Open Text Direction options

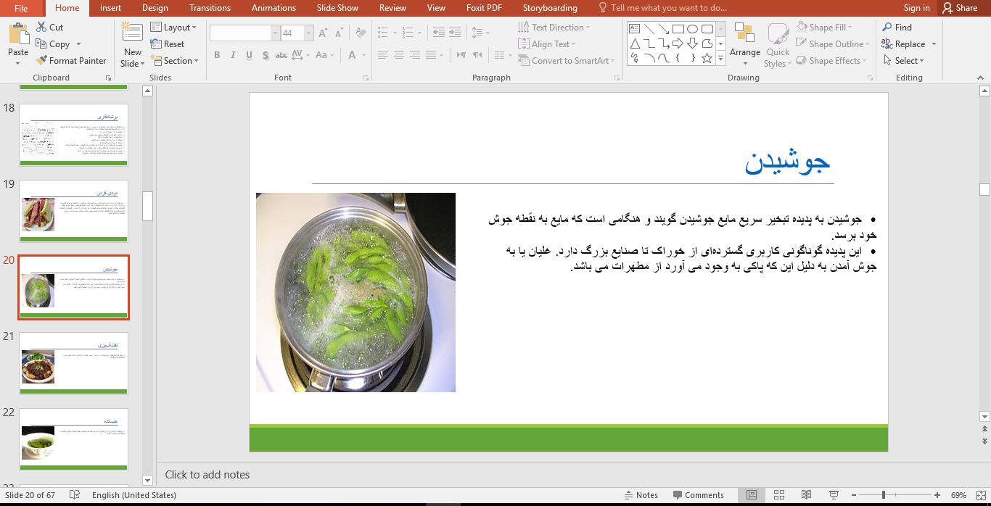pyautogui.click(x=554, y=27)
